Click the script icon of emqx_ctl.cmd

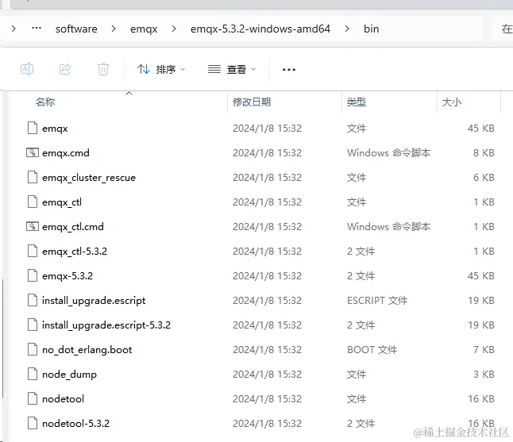[33, 226]
